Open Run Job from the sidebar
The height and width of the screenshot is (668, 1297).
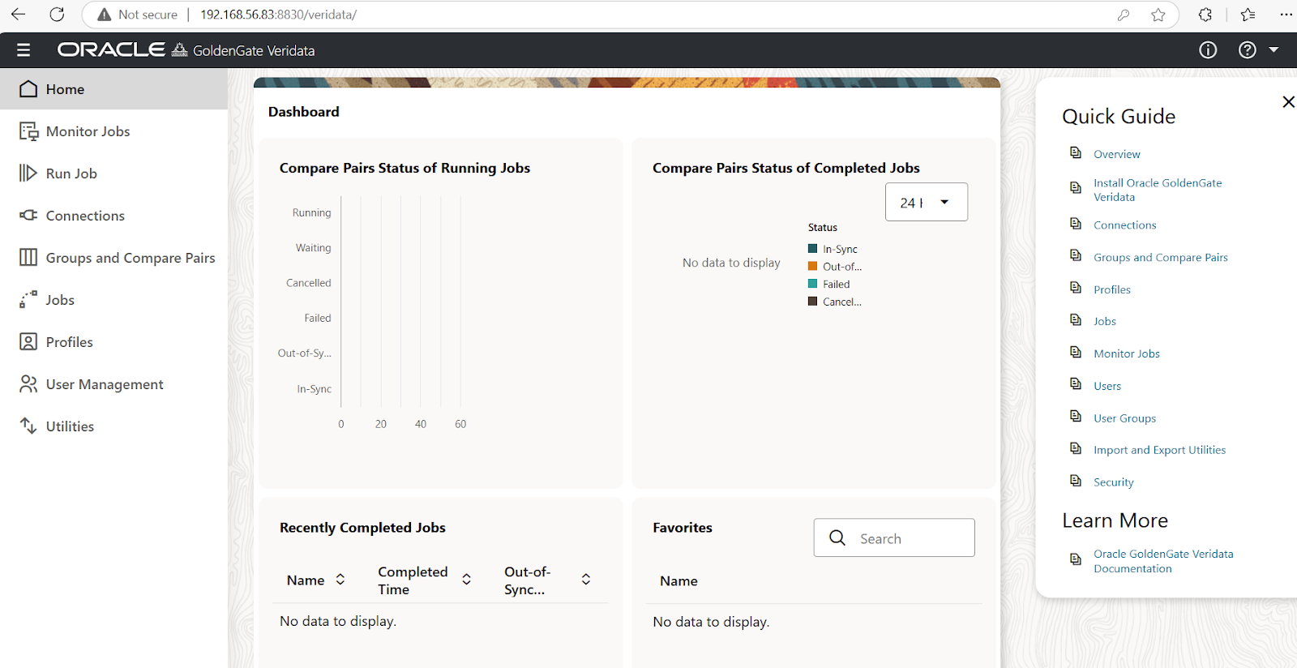[113, 173]
